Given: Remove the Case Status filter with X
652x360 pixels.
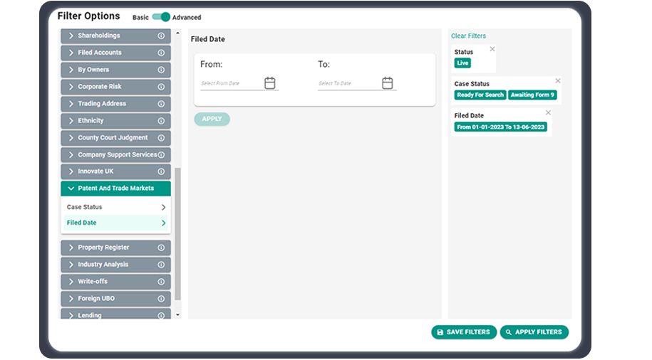Looking at the screenshot, I should click(558, 80).
